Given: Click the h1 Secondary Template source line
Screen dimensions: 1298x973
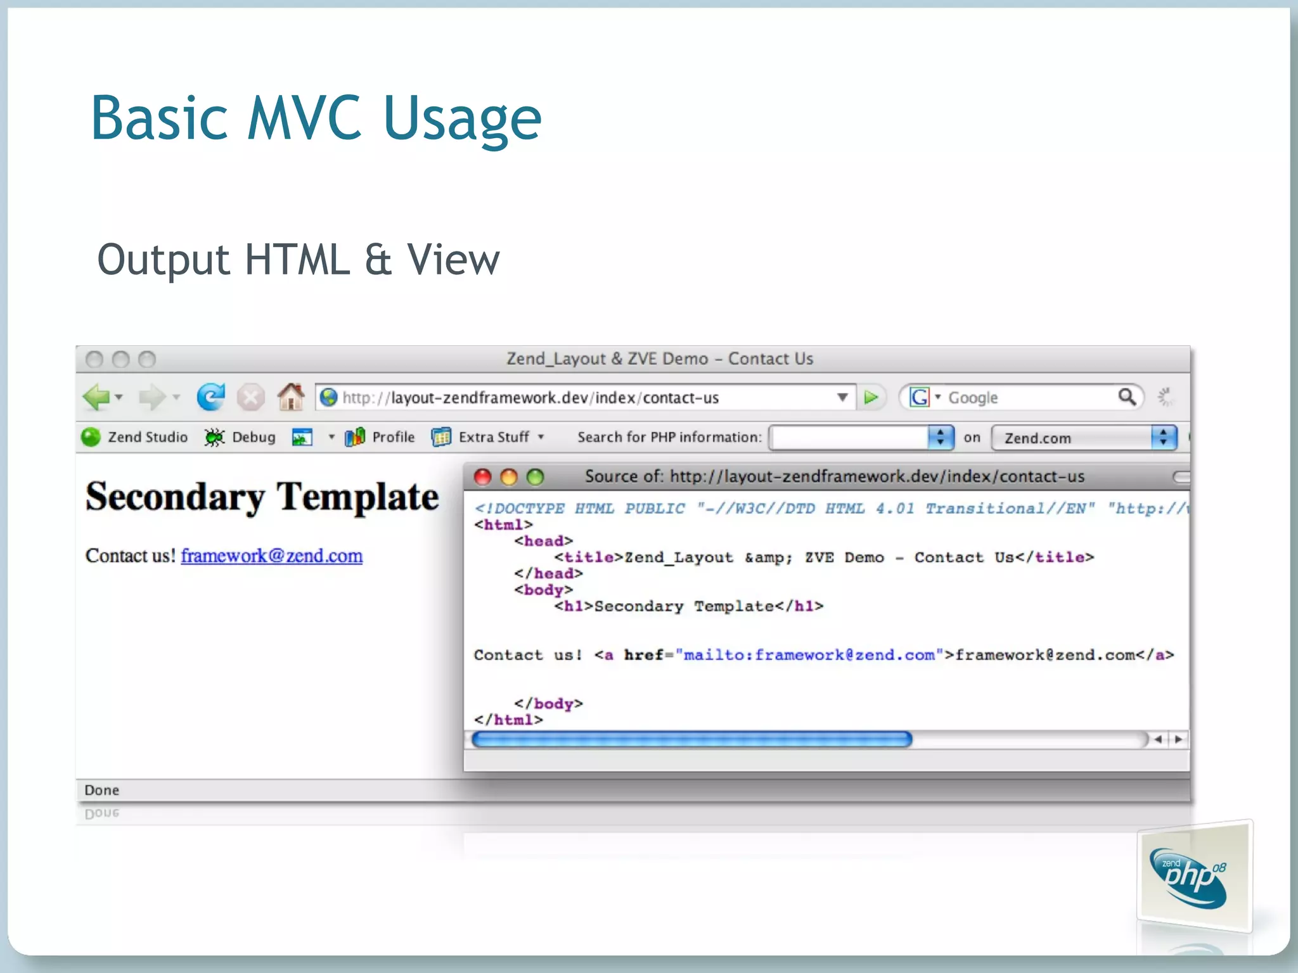Looking at the screenshot, I should [x=688, y=606].
